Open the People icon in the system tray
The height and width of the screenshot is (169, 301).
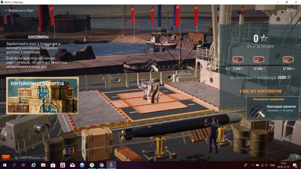246,165
